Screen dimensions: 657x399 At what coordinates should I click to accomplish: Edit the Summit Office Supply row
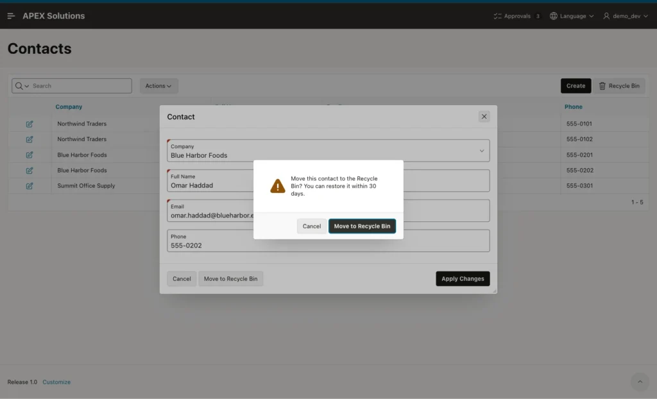click(x=30, y=185)
